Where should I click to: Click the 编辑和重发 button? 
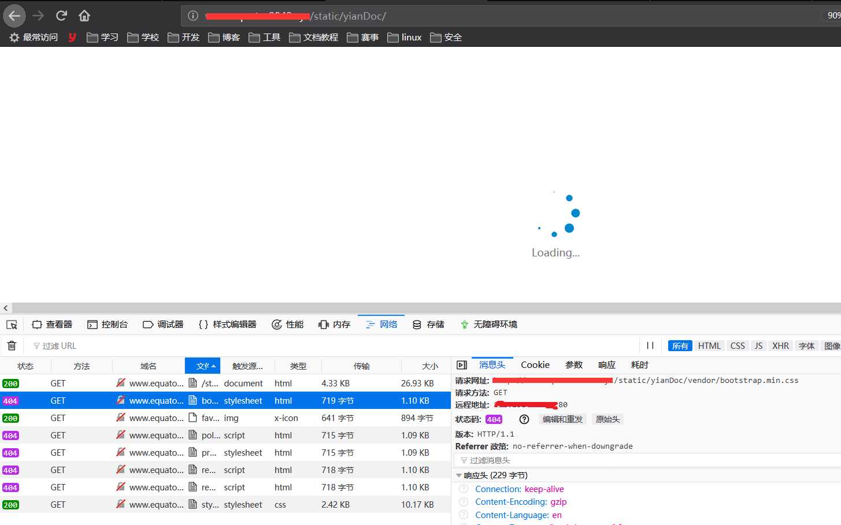coord(562,419)
